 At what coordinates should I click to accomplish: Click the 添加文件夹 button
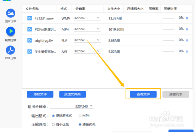73,94
